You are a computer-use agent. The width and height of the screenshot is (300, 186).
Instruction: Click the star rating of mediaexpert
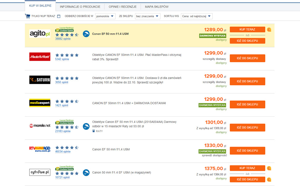pyautogui.click(x=67, y=101)
